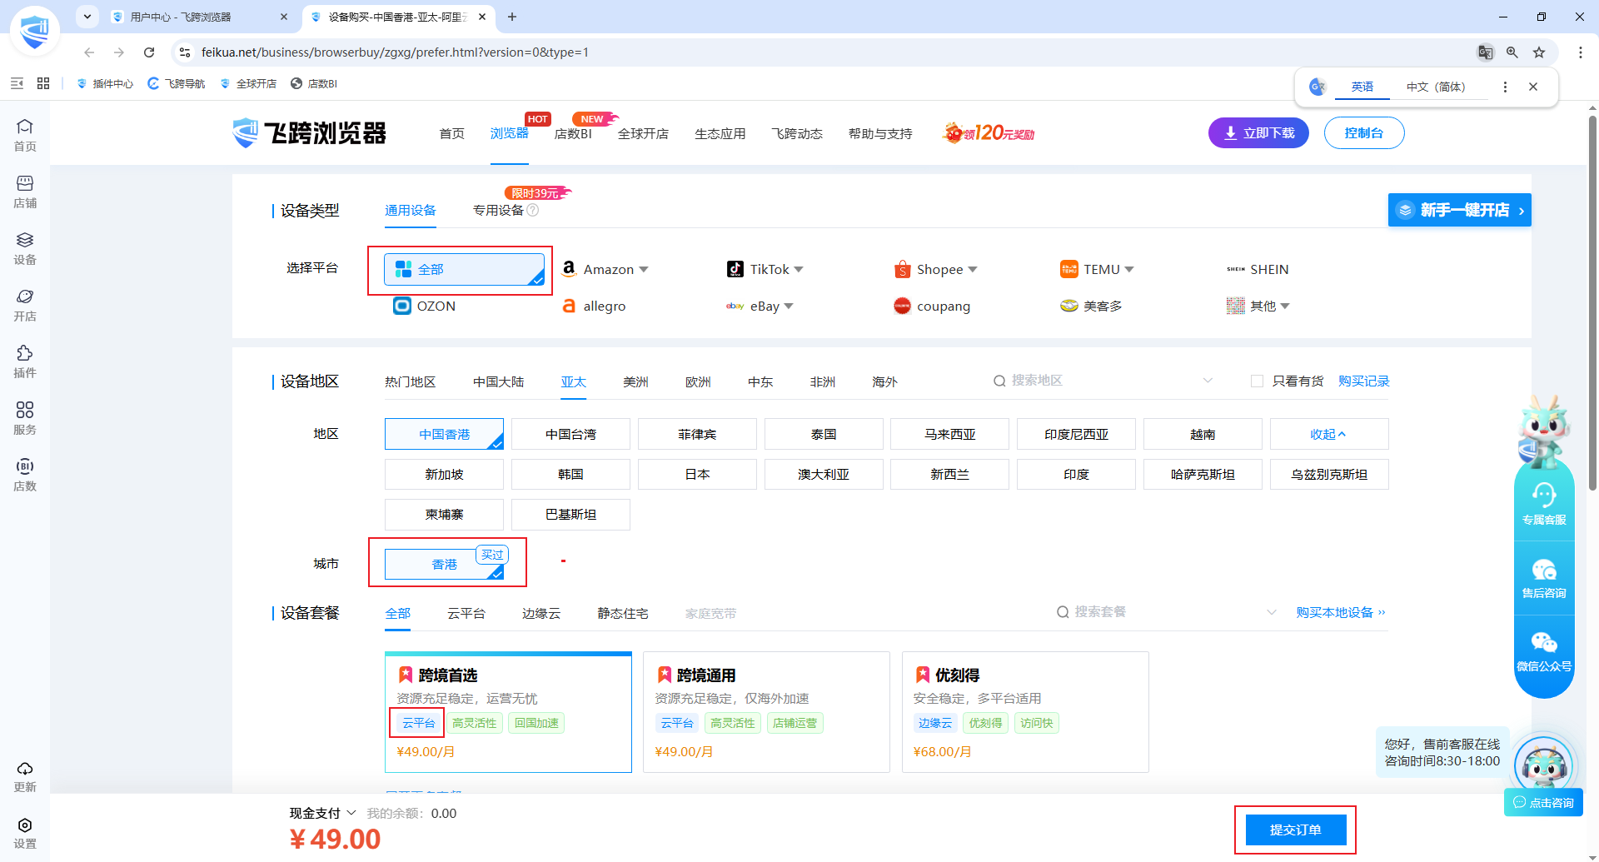Open the 设备 device icon in sidebar
Viewport: 1599px width, 862px height.
tap(25, 248)
